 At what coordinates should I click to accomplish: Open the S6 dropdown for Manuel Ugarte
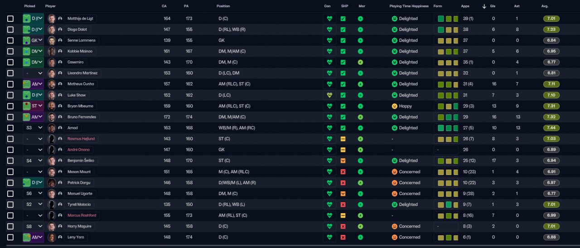(33, 194)
